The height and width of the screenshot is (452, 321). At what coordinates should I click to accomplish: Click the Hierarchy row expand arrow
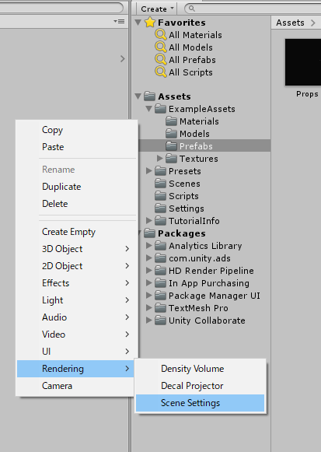(123, 59)
